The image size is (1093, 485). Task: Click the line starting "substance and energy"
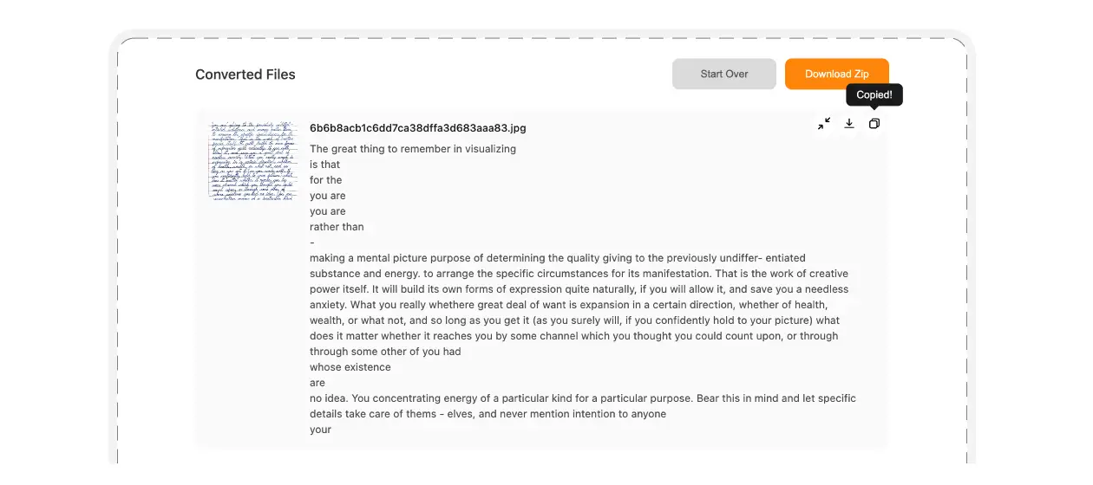[579, 274]
